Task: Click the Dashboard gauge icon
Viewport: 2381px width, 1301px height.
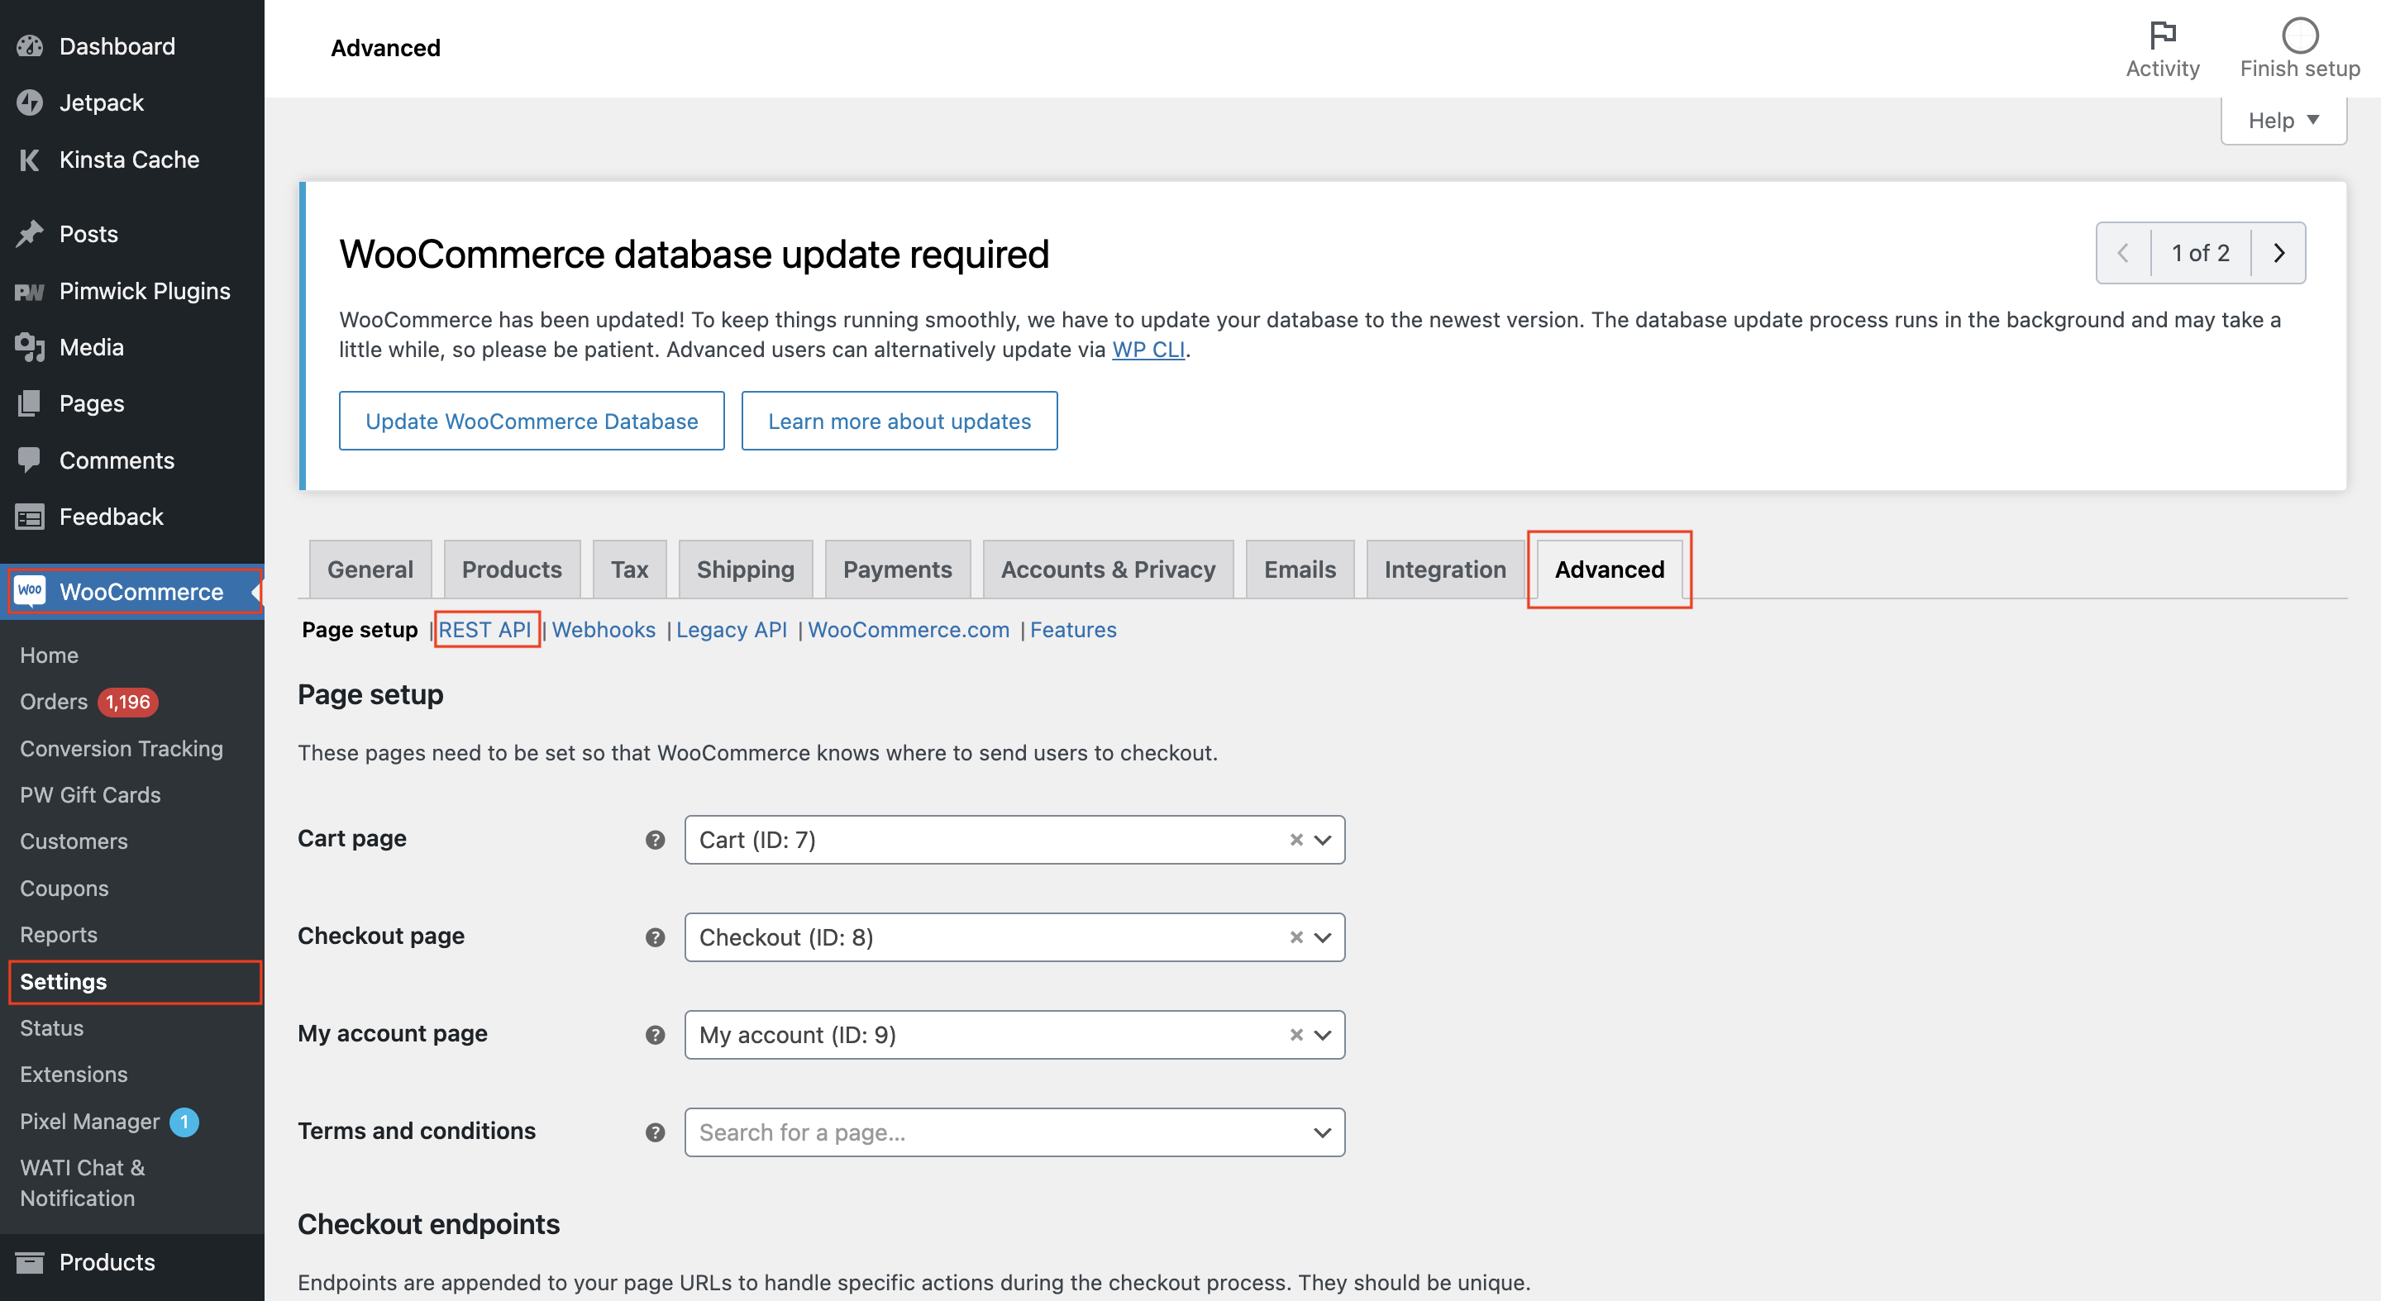Action: click(x=30, y=46)
